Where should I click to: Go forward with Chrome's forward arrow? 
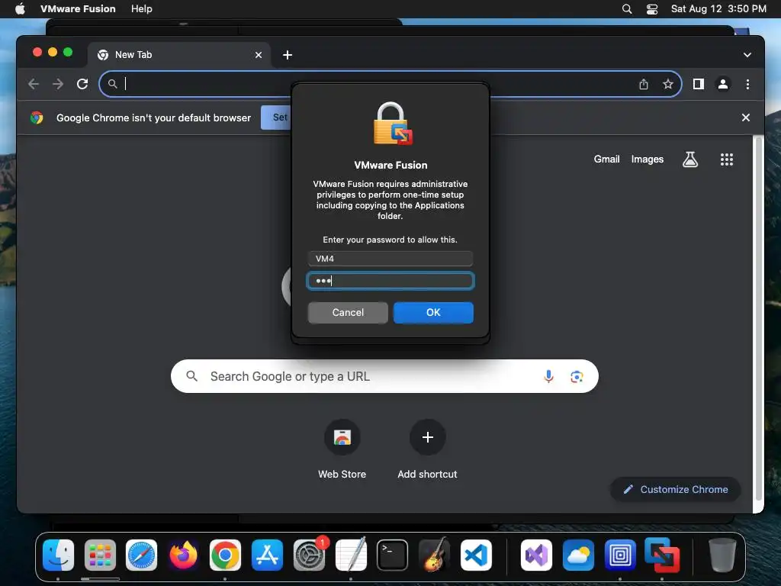[58, 84]
